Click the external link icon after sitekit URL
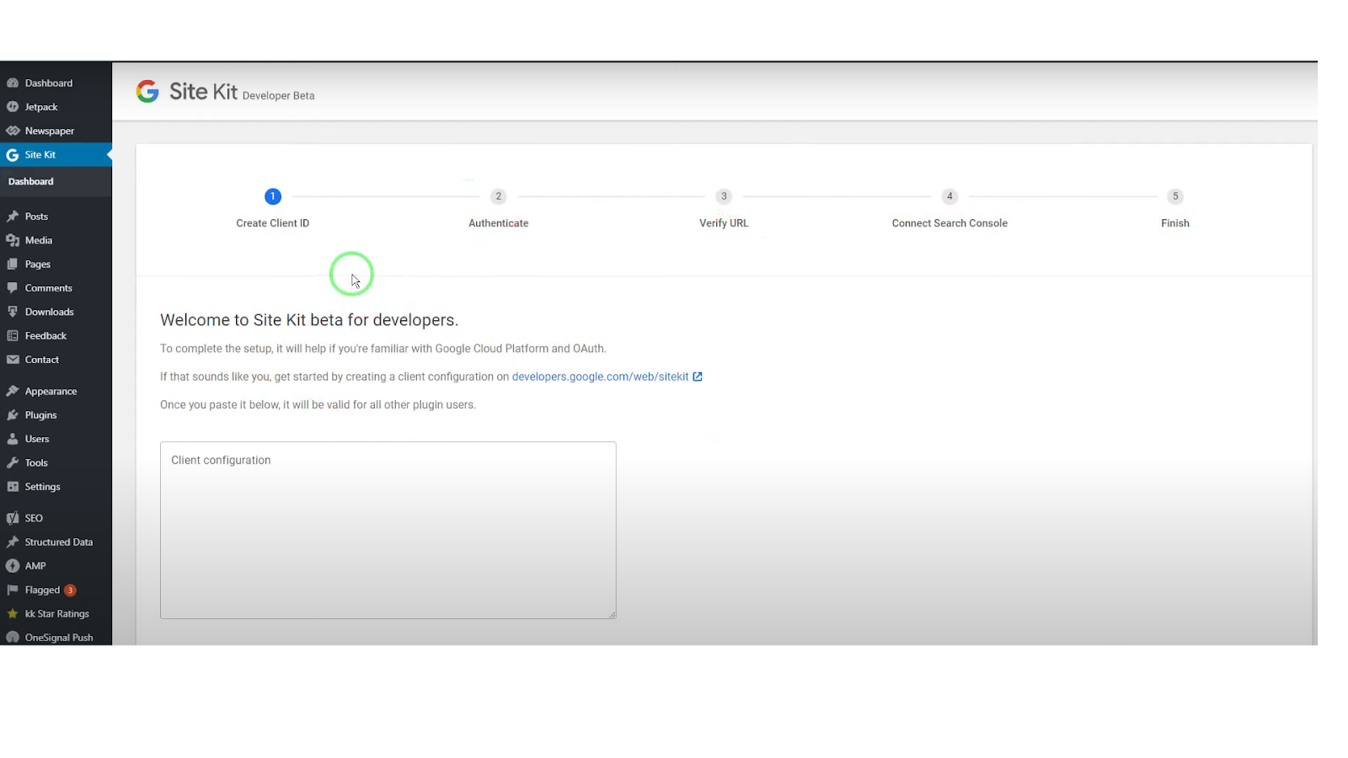Viewport: 1348px width, 758px height. [x=698, y=376]
